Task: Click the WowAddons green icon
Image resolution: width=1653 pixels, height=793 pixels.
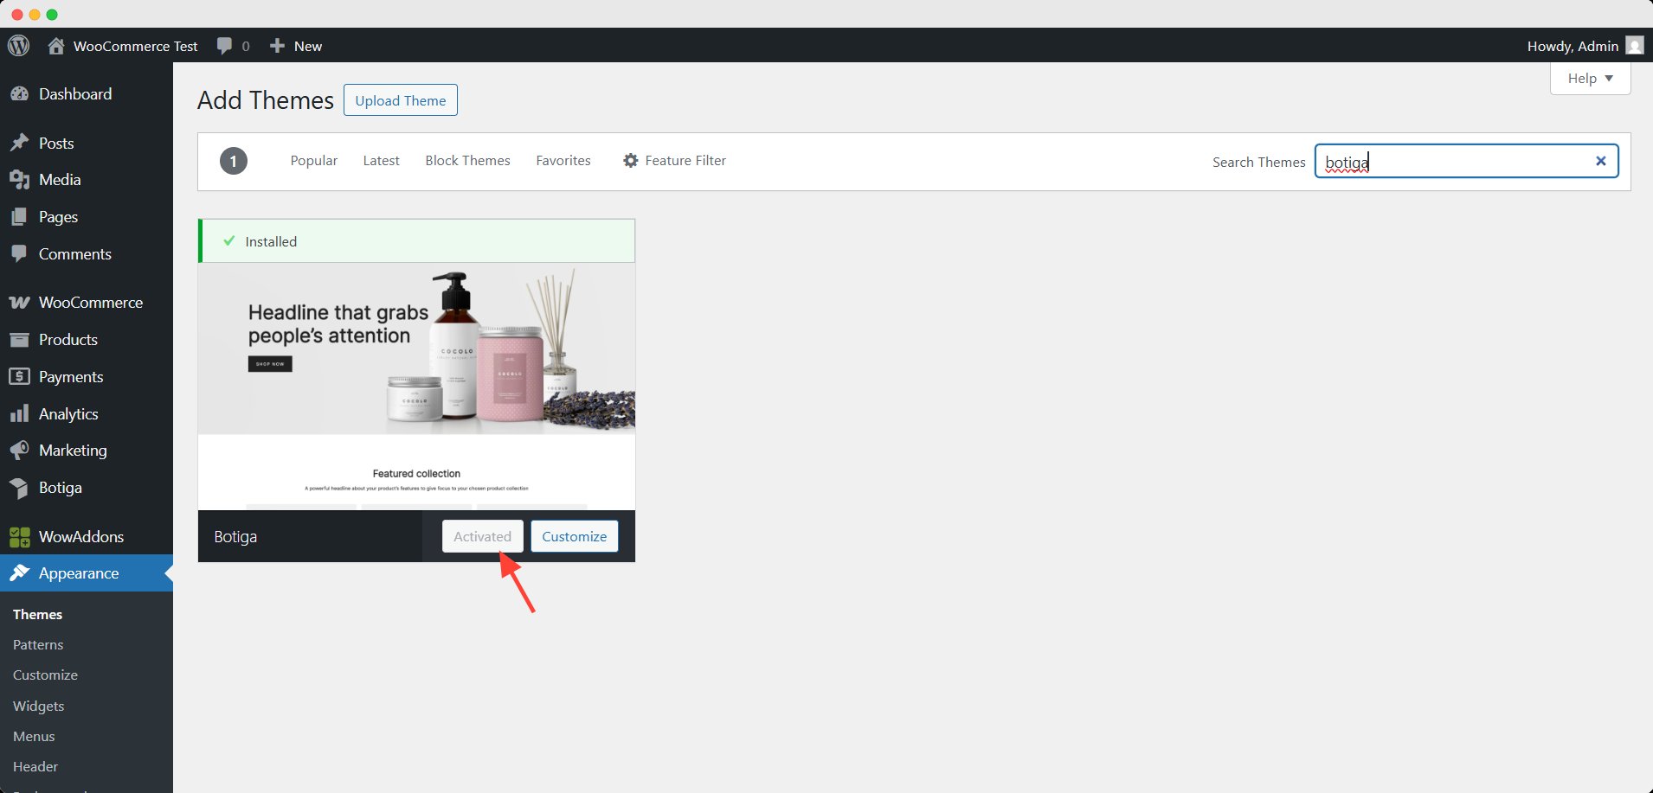Action: [19, 537]
